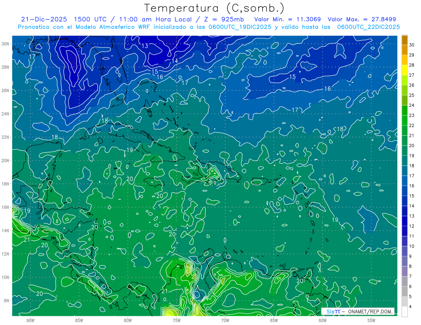This screenshot has height=325, width=421.
Task: Click the "12N" latitude axis label
Action: [x=6, y=254]
